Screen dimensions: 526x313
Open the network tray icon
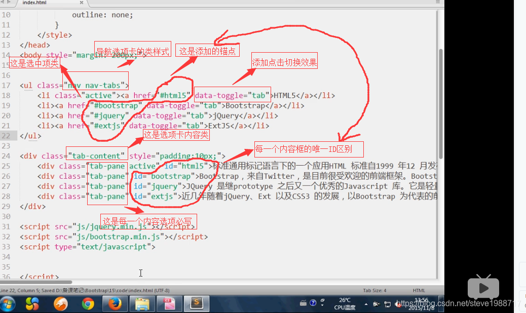(388, 304)
